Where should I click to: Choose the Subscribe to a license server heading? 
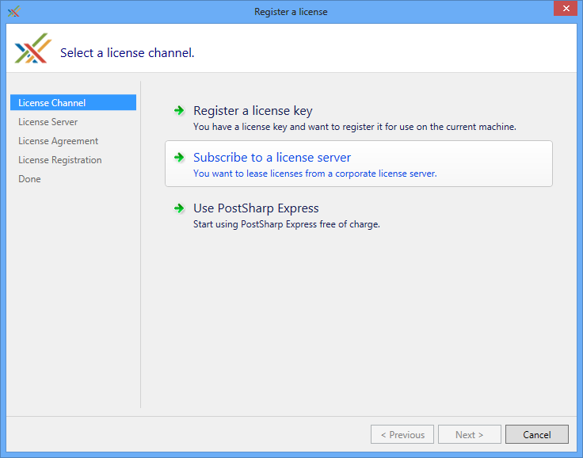pyautogui.click(x=272, y=158)
